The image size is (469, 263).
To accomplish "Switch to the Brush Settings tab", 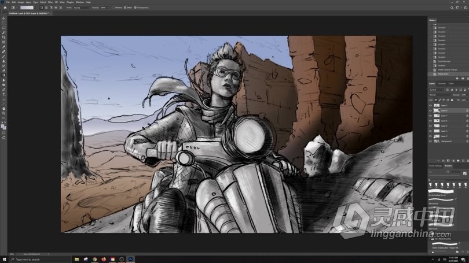I will click(435, 166).
